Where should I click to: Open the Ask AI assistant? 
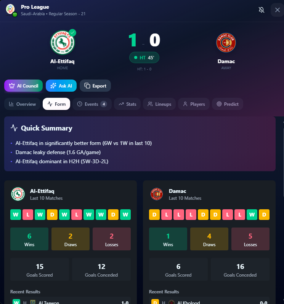(x=61, y=86)
